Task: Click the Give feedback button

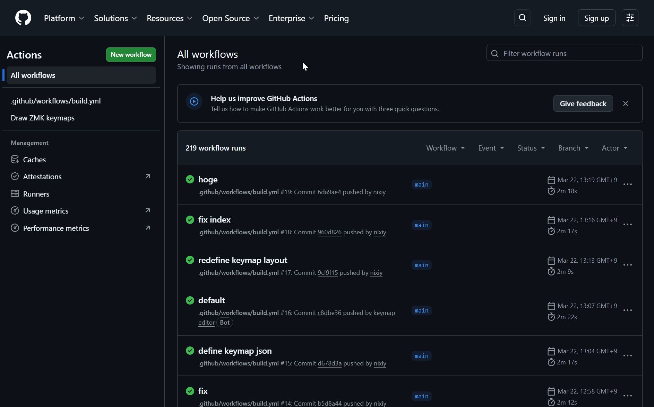Action: [583, 103]
